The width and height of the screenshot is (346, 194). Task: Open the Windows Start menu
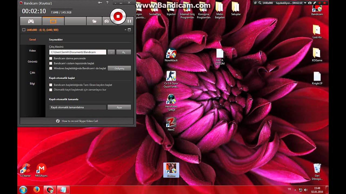tap(23, 190)
